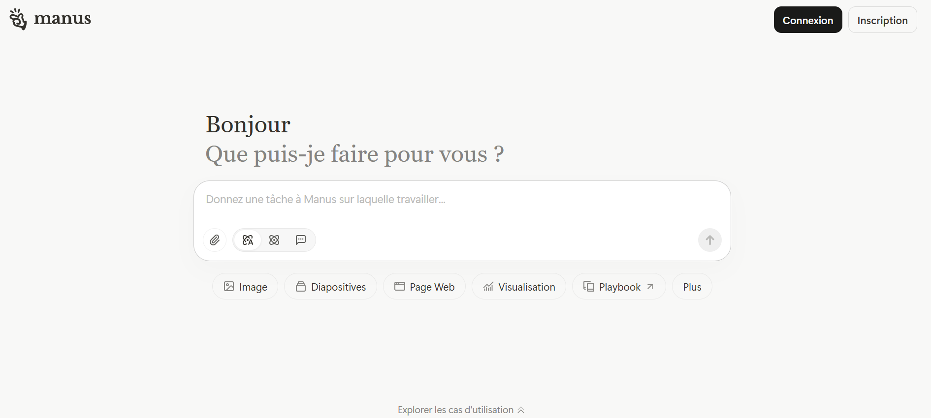Open the Explorer les cas d'utilisation link

pos(455,410)
